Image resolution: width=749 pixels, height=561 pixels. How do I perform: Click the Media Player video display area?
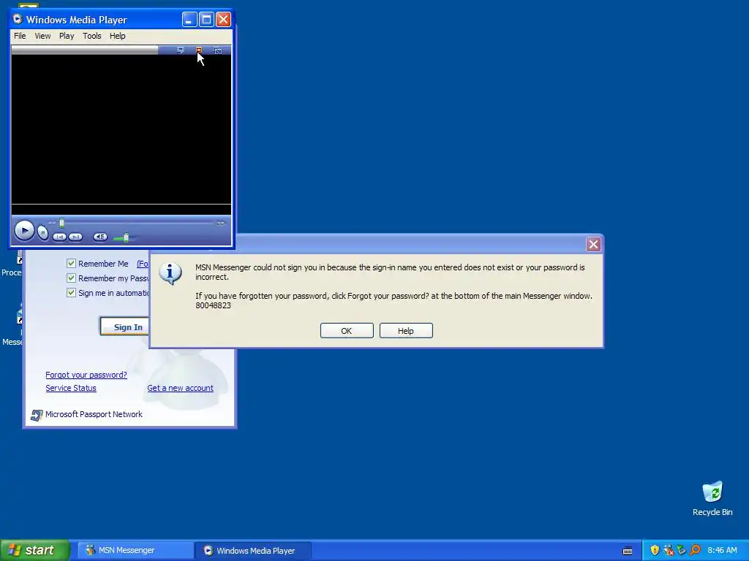[121, 130]
